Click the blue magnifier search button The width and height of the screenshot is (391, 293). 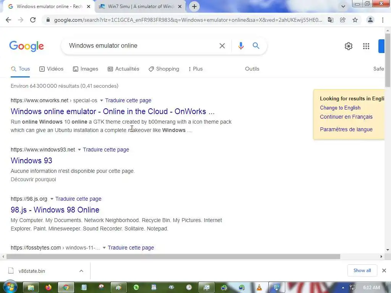click(x=256, y=46)
